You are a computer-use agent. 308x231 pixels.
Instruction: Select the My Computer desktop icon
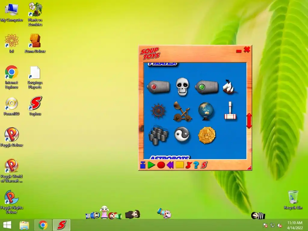coord(12,12)
